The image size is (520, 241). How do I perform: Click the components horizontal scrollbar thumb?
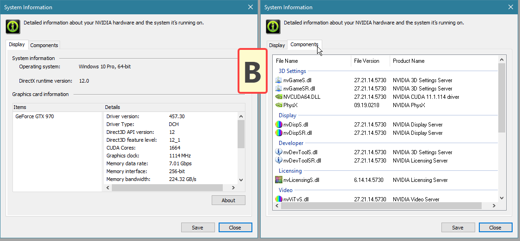click(x=381, y=205)
